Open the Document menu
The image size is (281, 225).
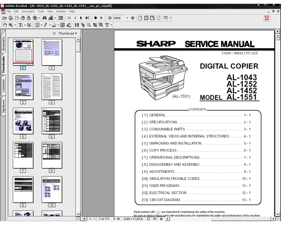[28, 11]
